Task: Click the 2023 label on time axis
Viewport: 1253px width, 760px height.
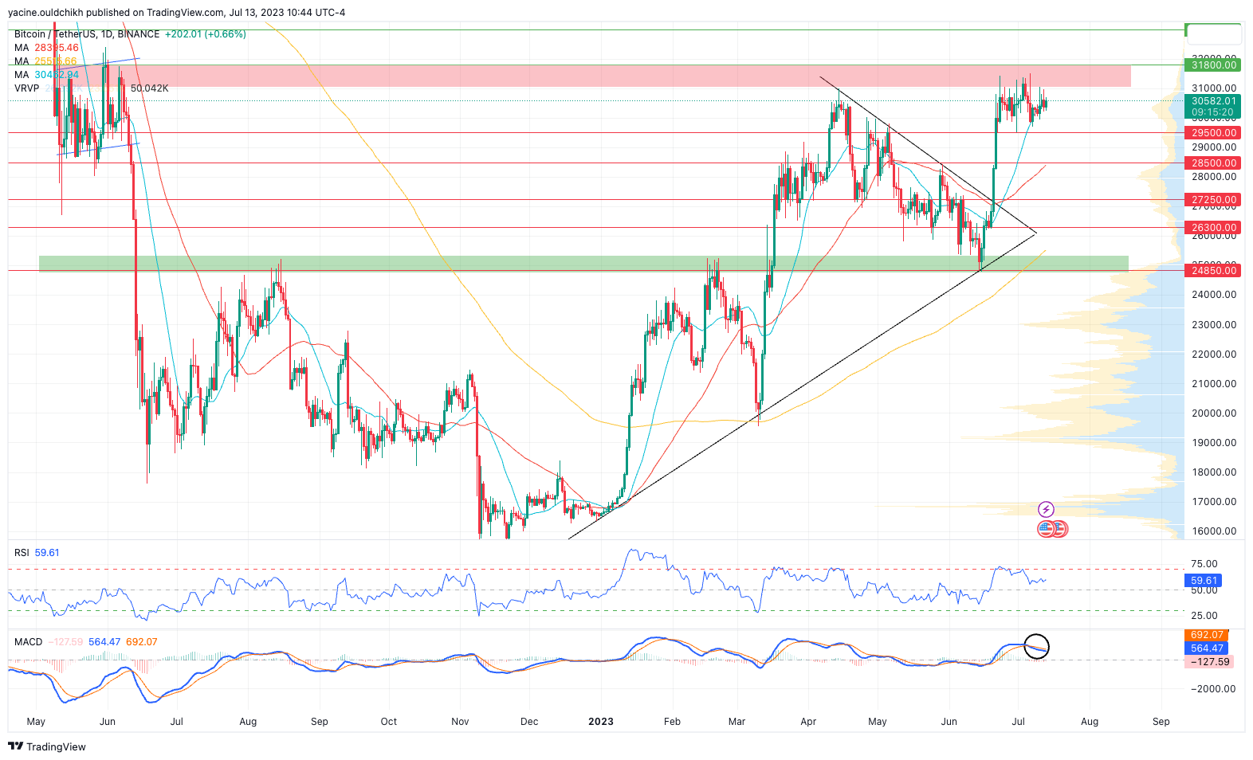Action: click(x=601, y=722)
